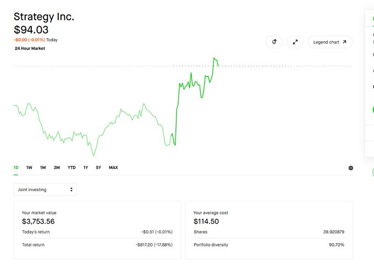The width and height of the screenshot is (374, 268).
Task: Click the $94.03 stock price
Action: (x=31, y=30)
